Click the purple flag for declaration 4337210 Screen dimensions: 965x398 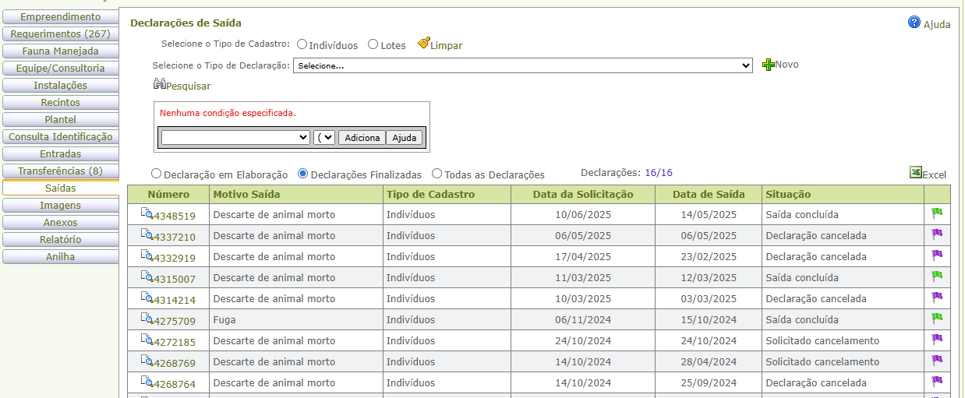(x=937, y=234)
